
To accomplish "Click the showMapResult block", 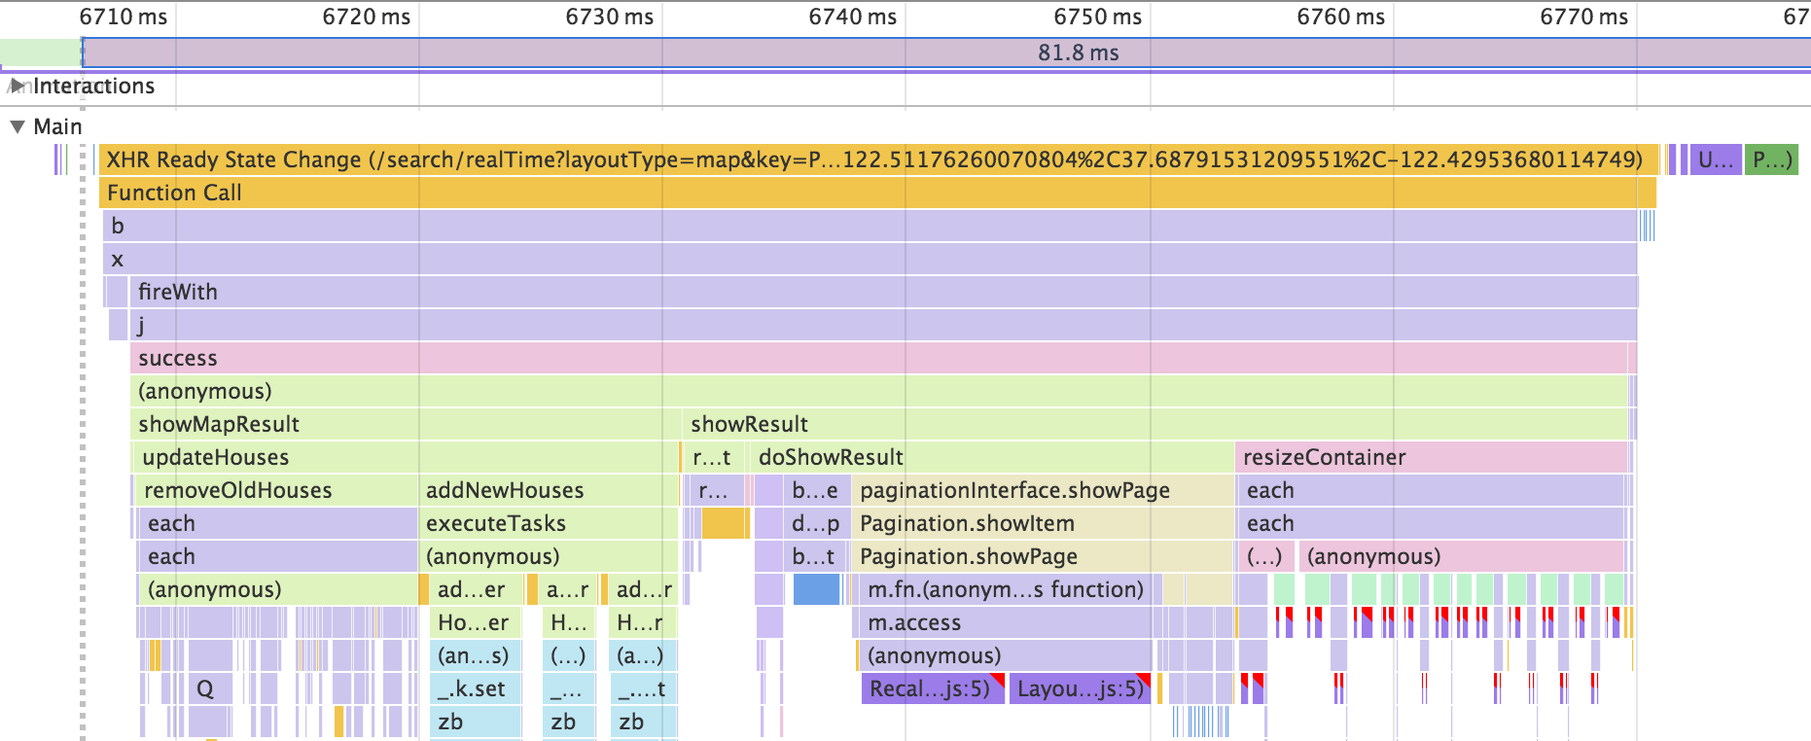I will coord(406,424).
